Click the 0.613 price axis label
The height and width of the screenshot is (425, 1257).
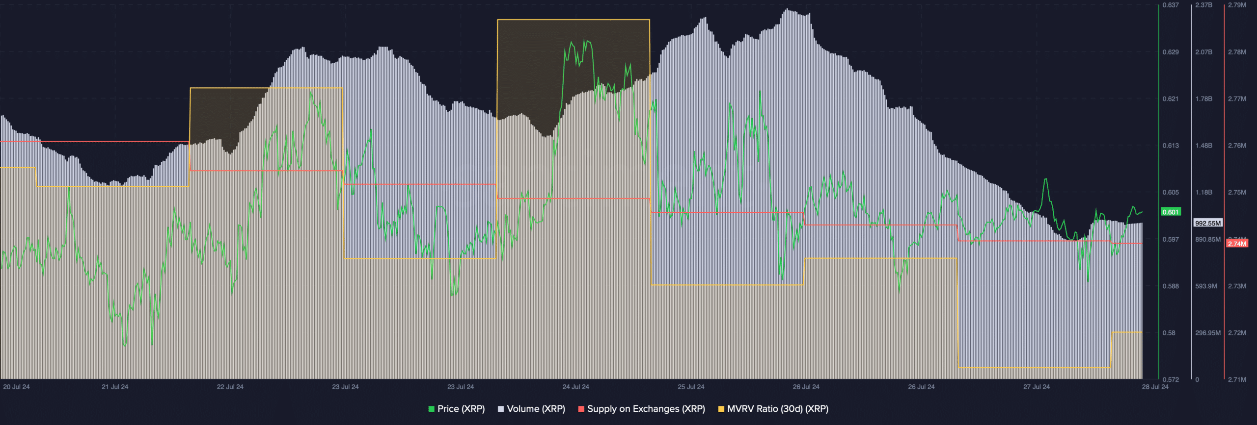coord(1171,146)
